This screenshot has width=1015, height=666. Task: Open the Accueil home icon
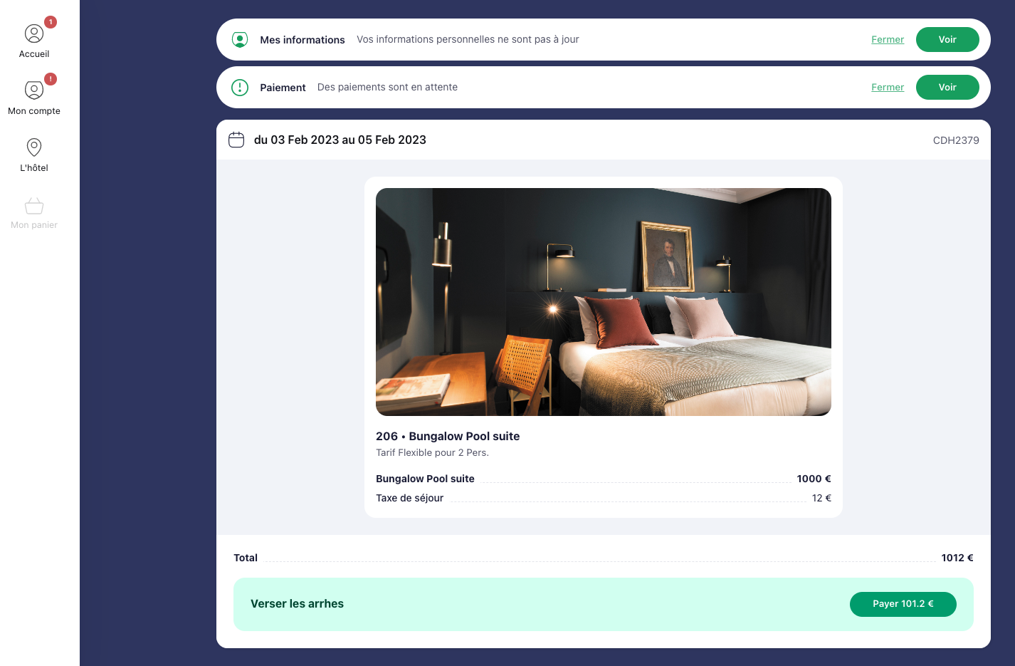tap(34, 33)
